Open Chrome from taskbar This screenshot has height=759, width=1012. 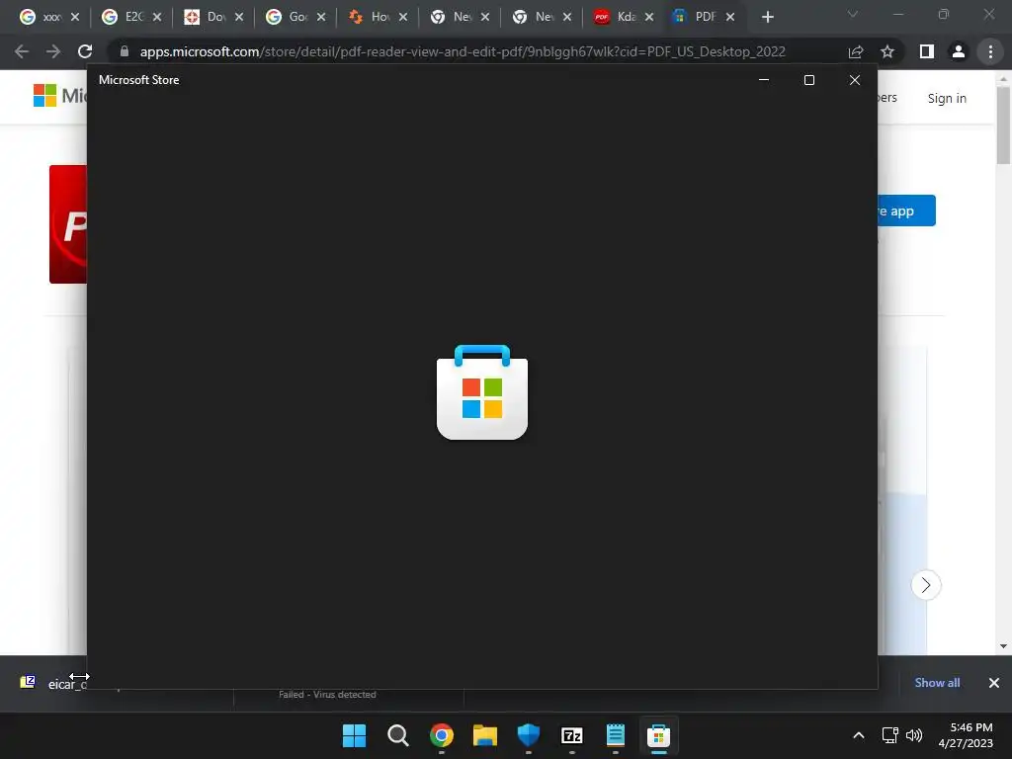[442, 735]
